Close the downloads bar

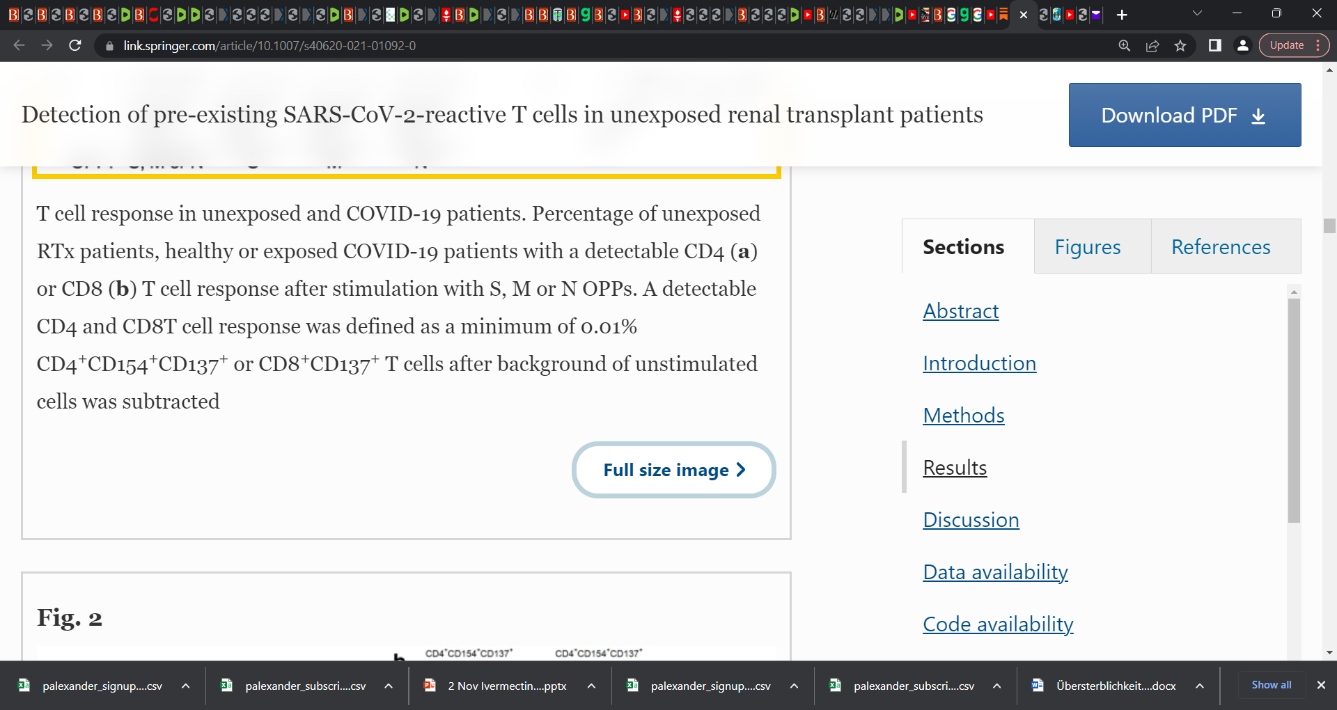pos(1321,685)
